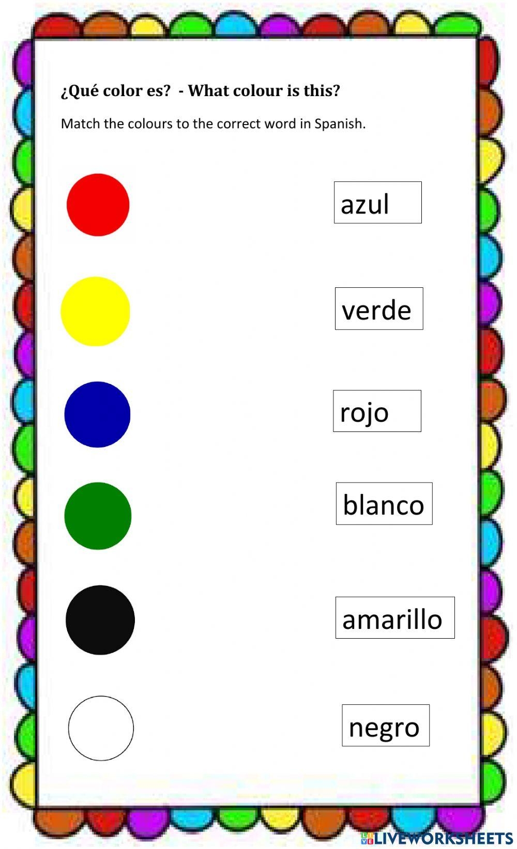Pick the "blanco" word box

coord(384,503)
